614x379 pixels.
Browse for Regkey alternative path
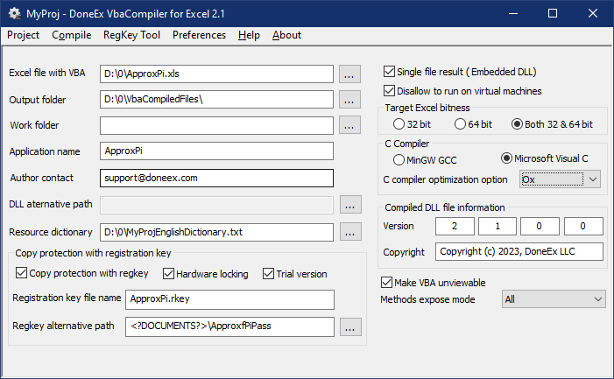coord(350,327)
